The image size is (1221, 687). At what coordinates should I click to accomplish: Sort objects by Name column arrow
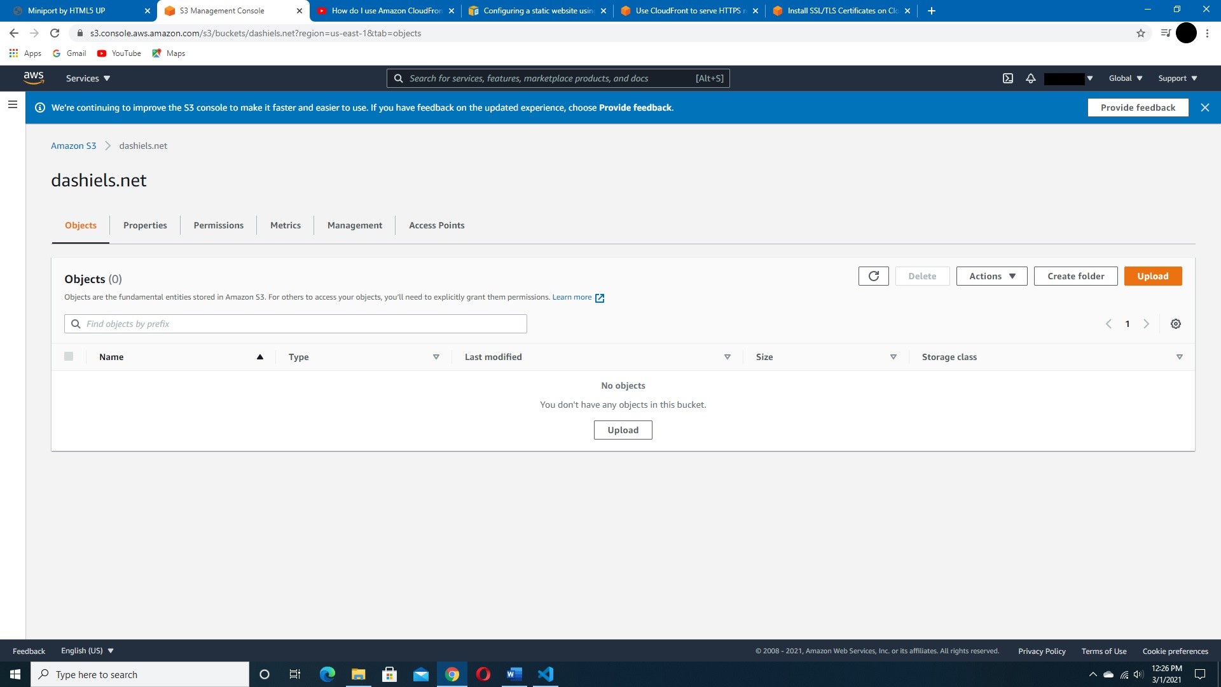[259, 357]
